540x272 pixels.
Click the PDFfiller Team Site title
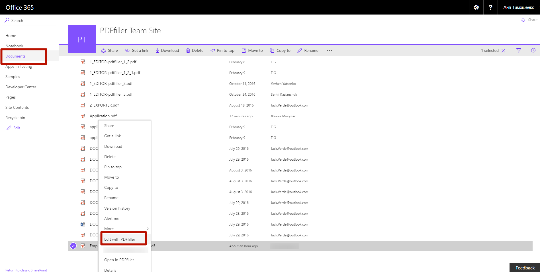(x=130, y=31)
